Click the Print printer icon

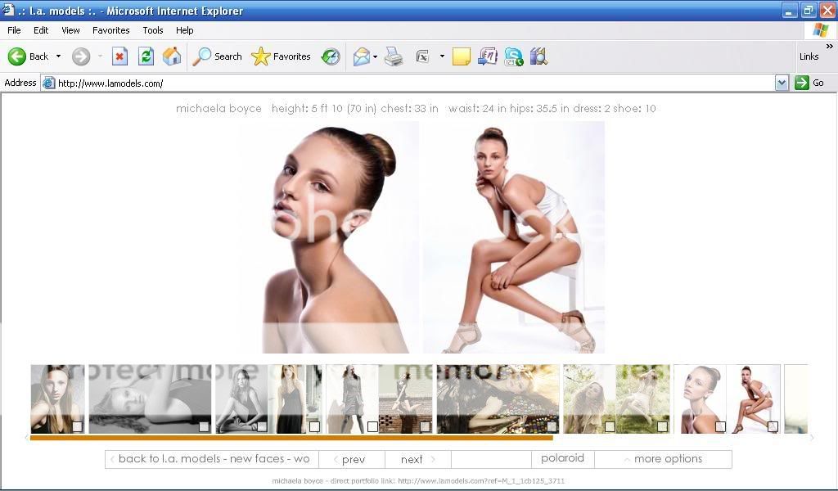(394, 56)
